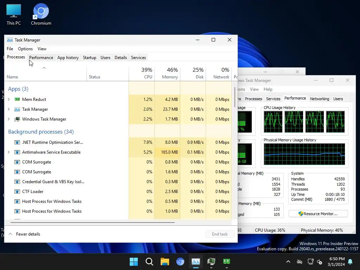Click the Task Manager title bar icon
Screen dimensions: 360x270
(10, 40)
